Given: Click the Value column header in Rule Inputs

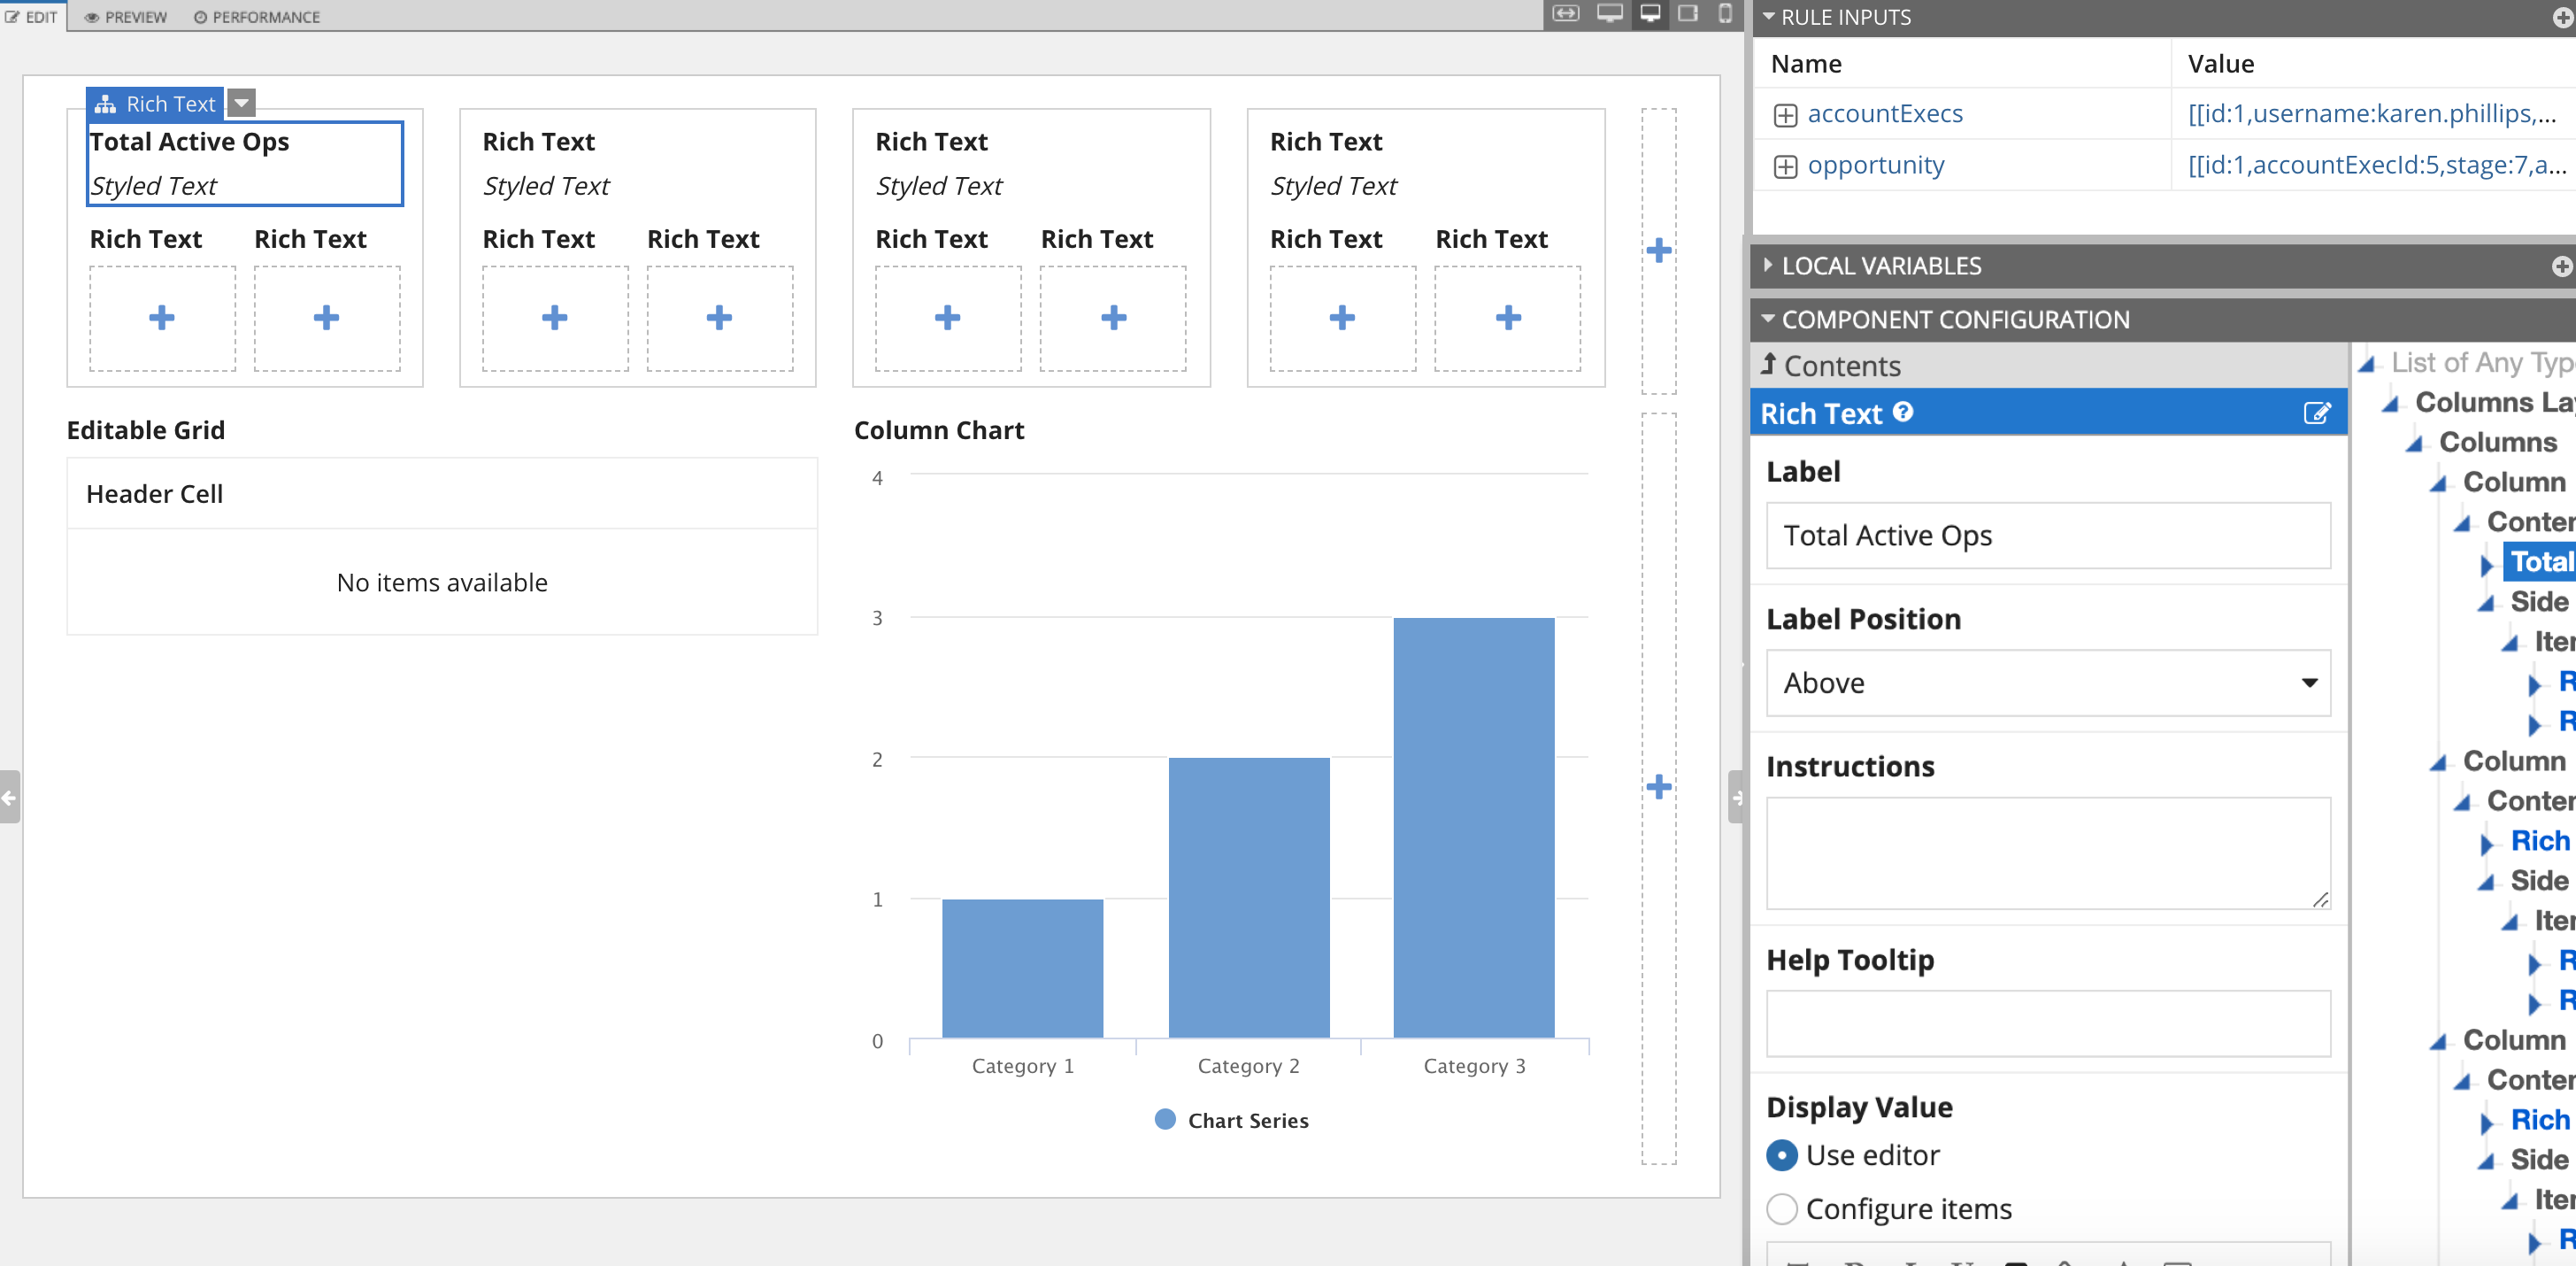Looking at the screenshot, I should pos(2220,64).
